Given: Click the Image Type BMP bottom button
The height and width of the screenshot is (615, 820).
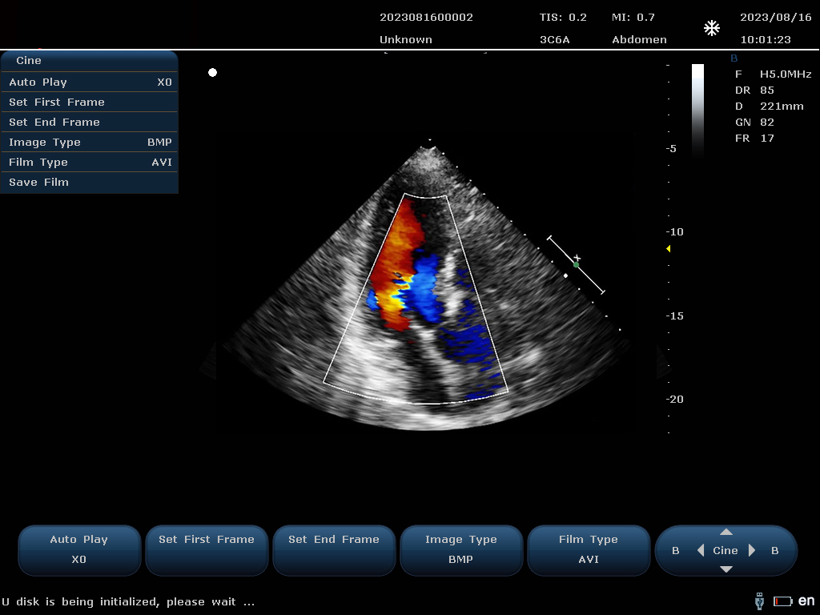Looking at the screenshot, I should 461,549.
